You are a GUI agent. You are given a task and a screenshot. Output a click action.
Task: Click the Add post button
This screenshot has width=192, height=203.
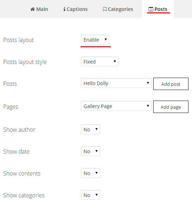pyautogui.click(x=171, y=84)
